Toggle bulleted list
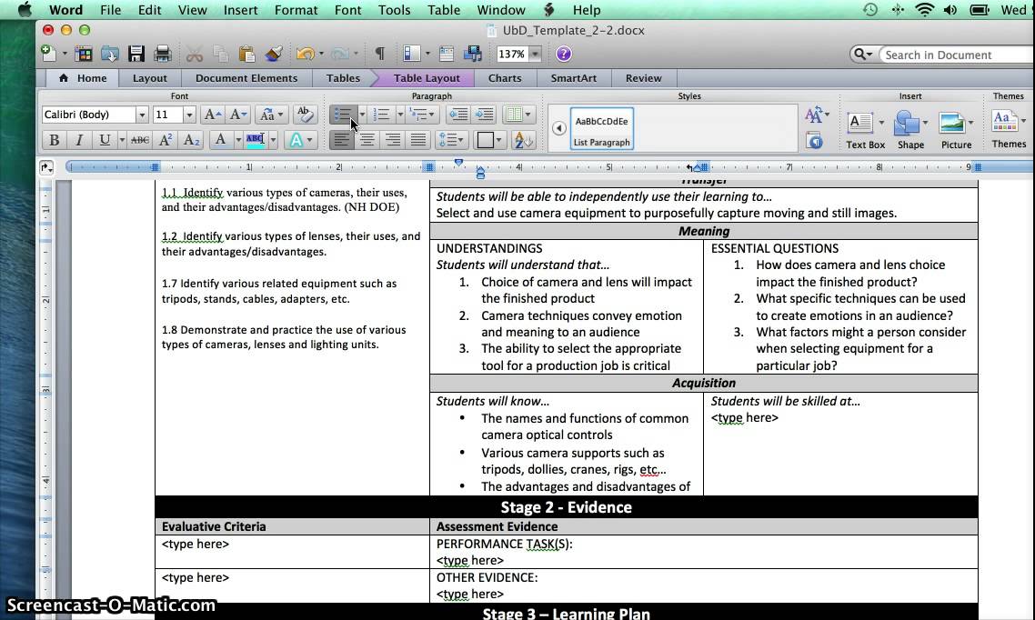Screen dimensions: 1035x620 pos(343,115)
